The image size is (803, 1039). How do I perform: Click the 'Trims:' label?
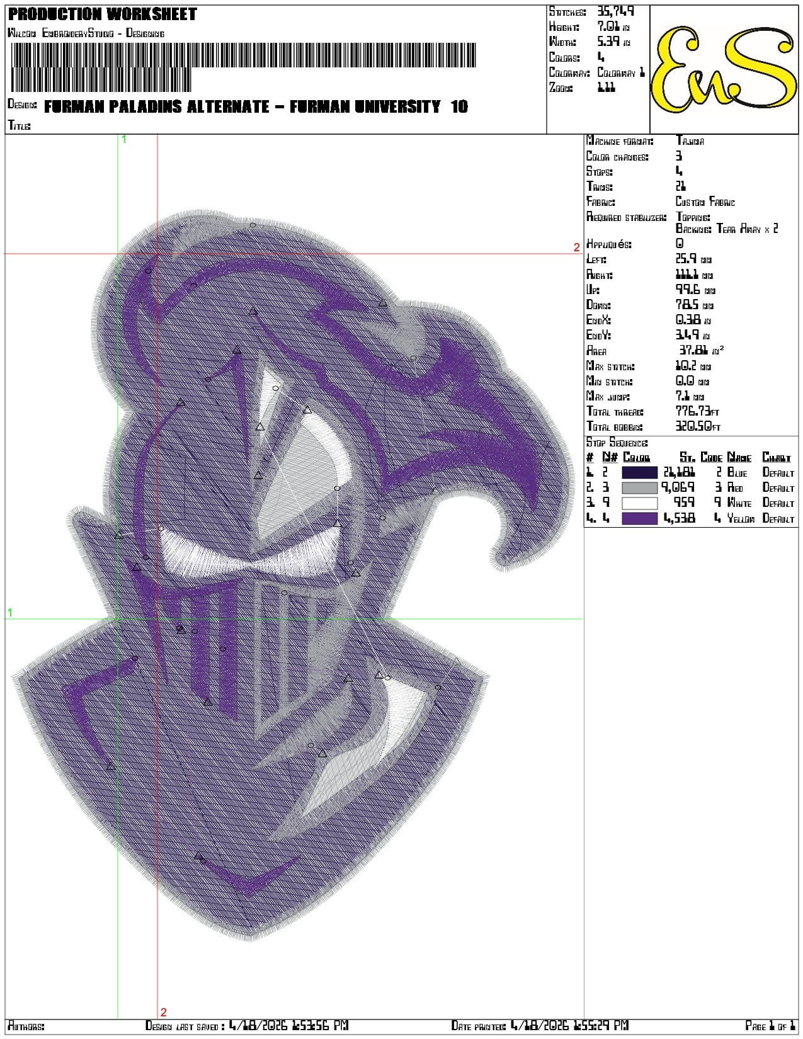point(600,187)
